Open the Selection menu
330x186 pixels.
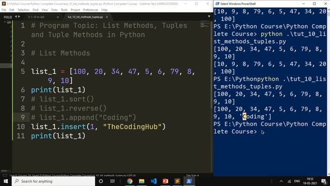(x=23, y=10)
